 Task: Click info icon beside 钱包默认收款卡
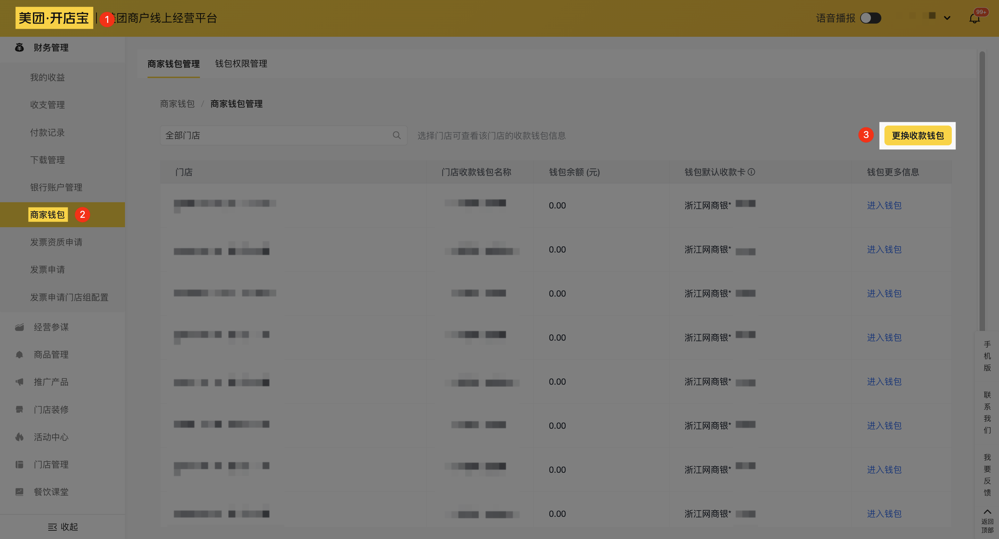point(751,172)
